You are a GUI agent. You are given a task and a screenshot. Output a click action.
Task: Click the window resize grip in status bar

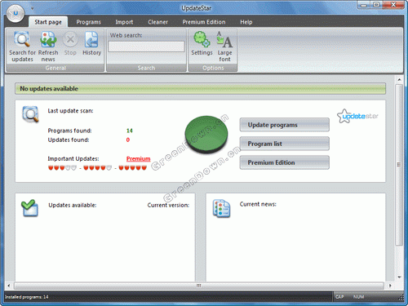(401, 298)
